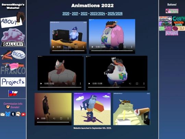The image size is (185, 139).
Task: Play the yellow gradient video
Action: pyautogui.click(x=38, y=118)
